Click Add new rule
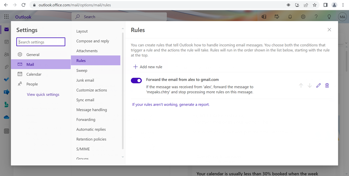The height and width of the screenshot is (176, 349). [x=147, y=67]
